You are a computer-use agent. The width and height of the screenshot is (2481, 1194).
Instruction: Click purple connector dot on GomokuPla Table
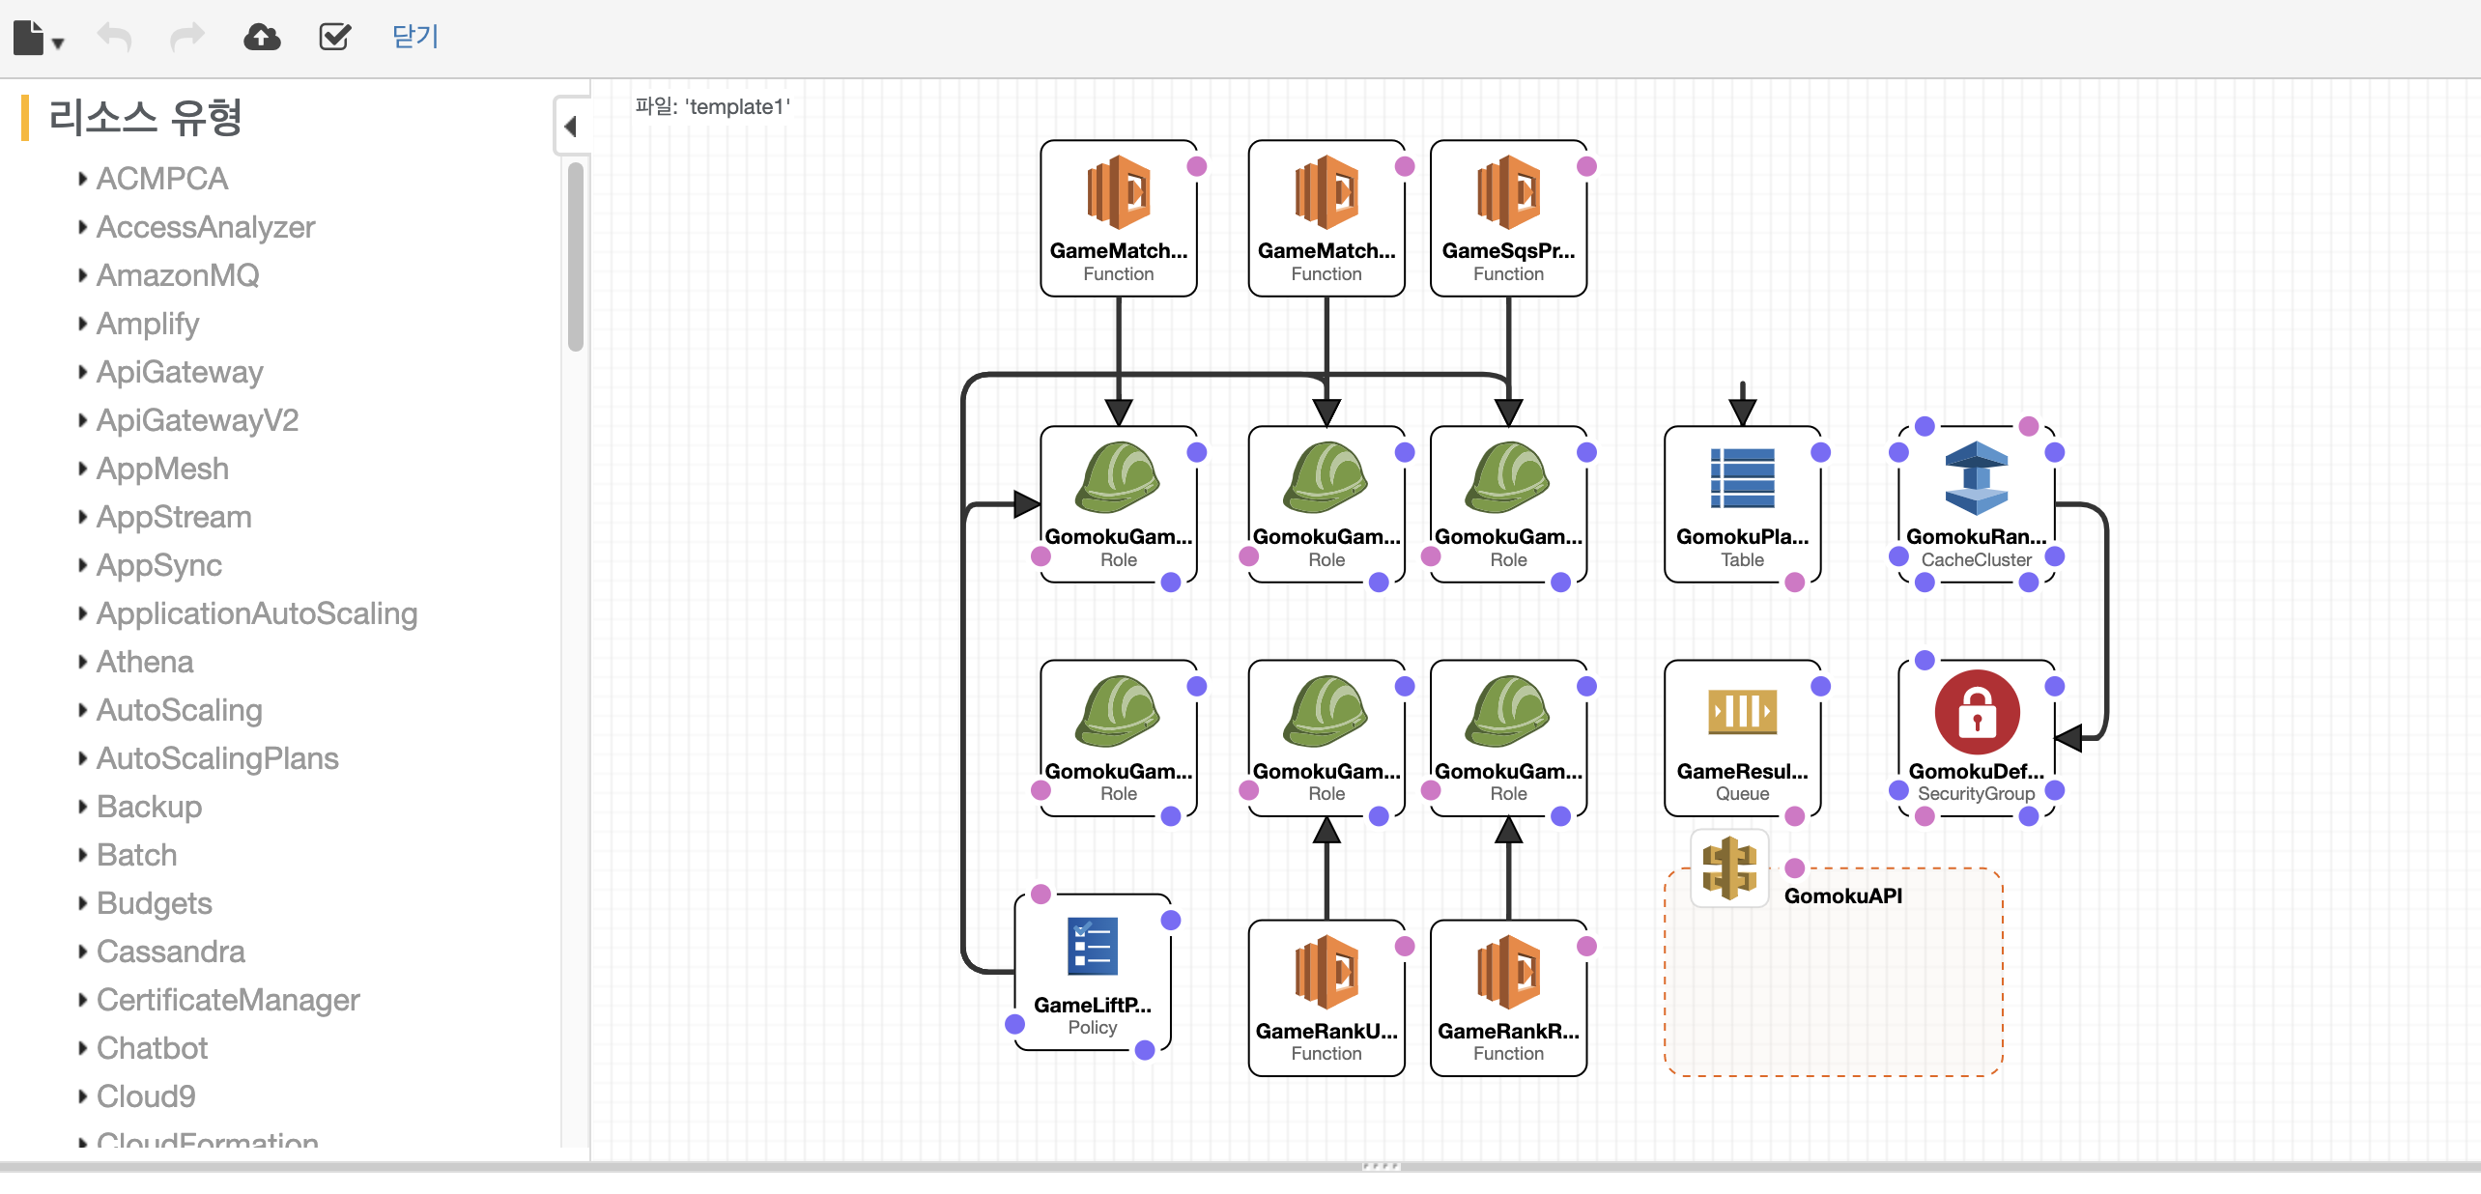[x=1820, y=452]
